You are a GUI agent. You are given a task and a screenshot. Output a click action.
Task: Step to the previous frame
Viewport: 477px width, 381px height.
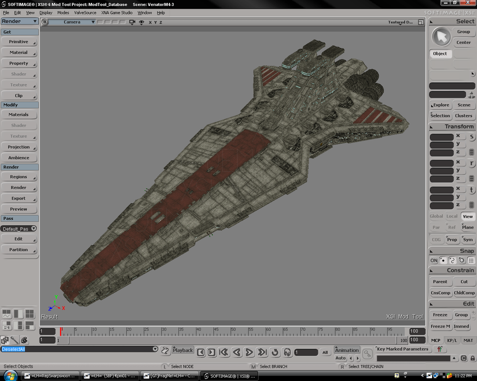coord(200,353)
